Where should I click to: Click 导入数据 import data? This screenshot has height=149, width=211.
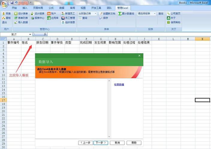pos(21,22)
